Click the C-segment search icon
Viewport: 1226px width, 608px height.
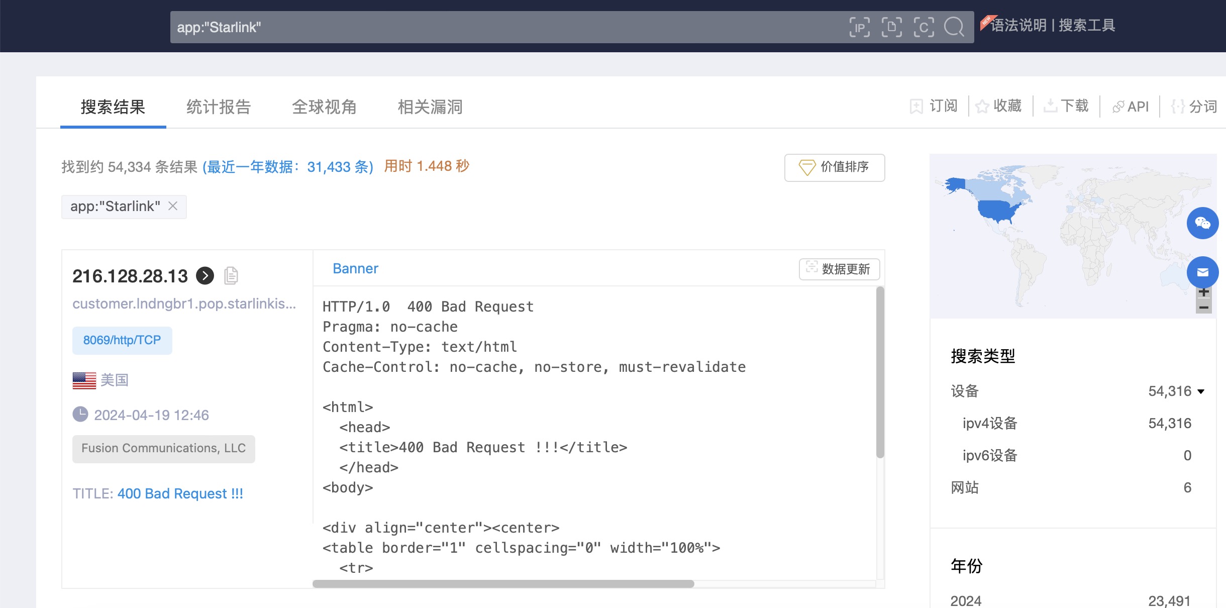tap(924, 27)
